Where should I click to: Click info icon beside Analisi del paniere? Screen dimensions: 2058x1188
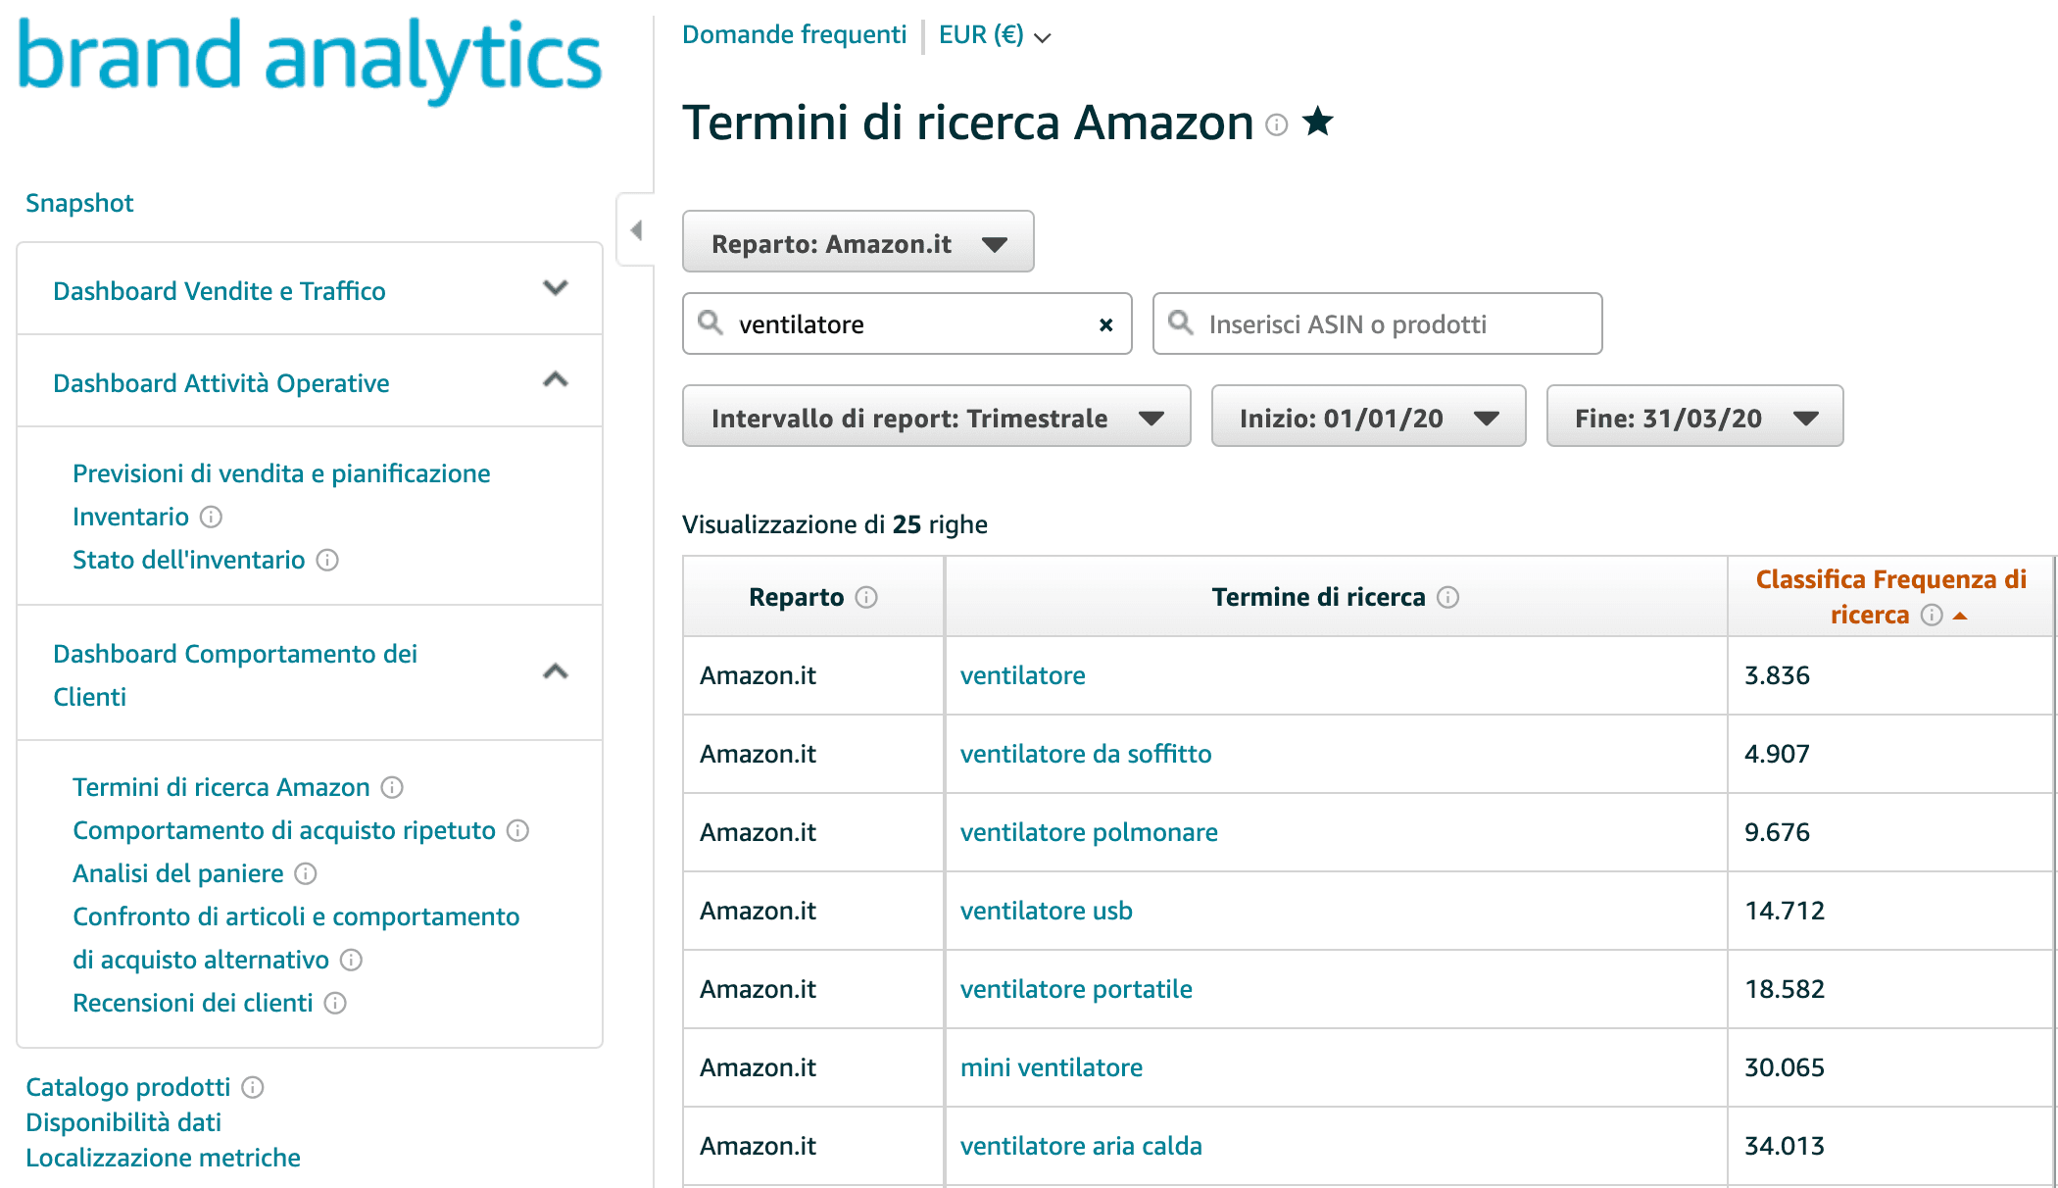click(305, 873)
